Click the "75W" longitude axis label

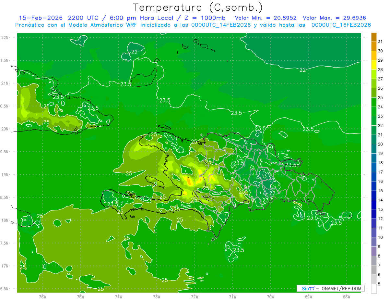(x=80, y=297)
